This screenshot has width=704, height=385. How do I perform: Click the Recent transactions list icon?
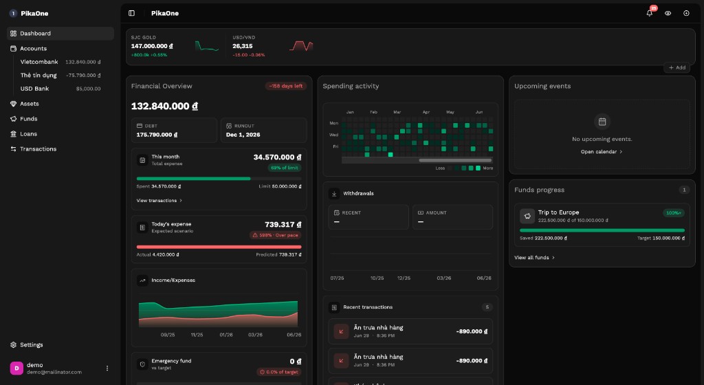coord(334,307)
